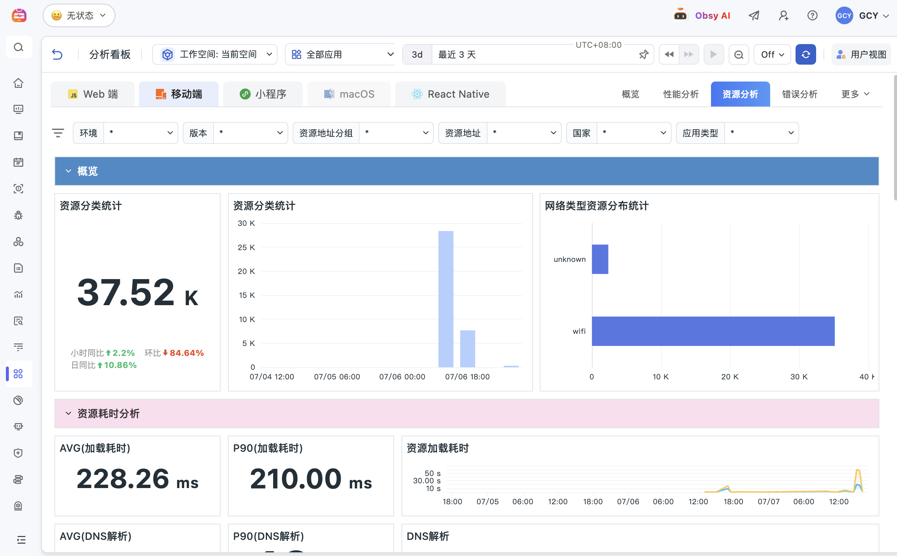Click the invite user icon in header

click(x=783, y=15)
